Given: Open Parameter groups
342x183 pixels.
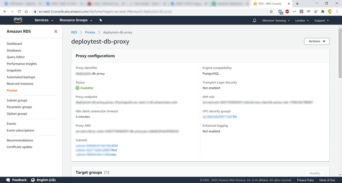Looking at the screenshot, I should (x=19, y=107).
